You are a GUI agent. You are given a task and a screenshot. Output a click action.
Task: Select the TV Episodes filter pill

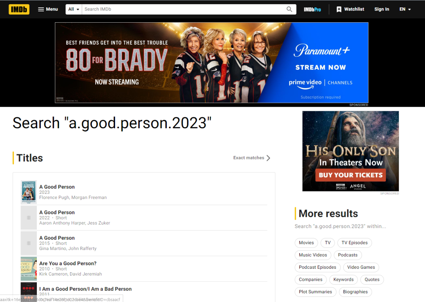coord(355,243)
